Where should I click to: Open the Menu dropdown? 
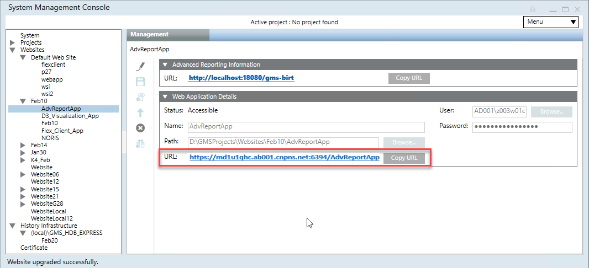tap(550, 22)
